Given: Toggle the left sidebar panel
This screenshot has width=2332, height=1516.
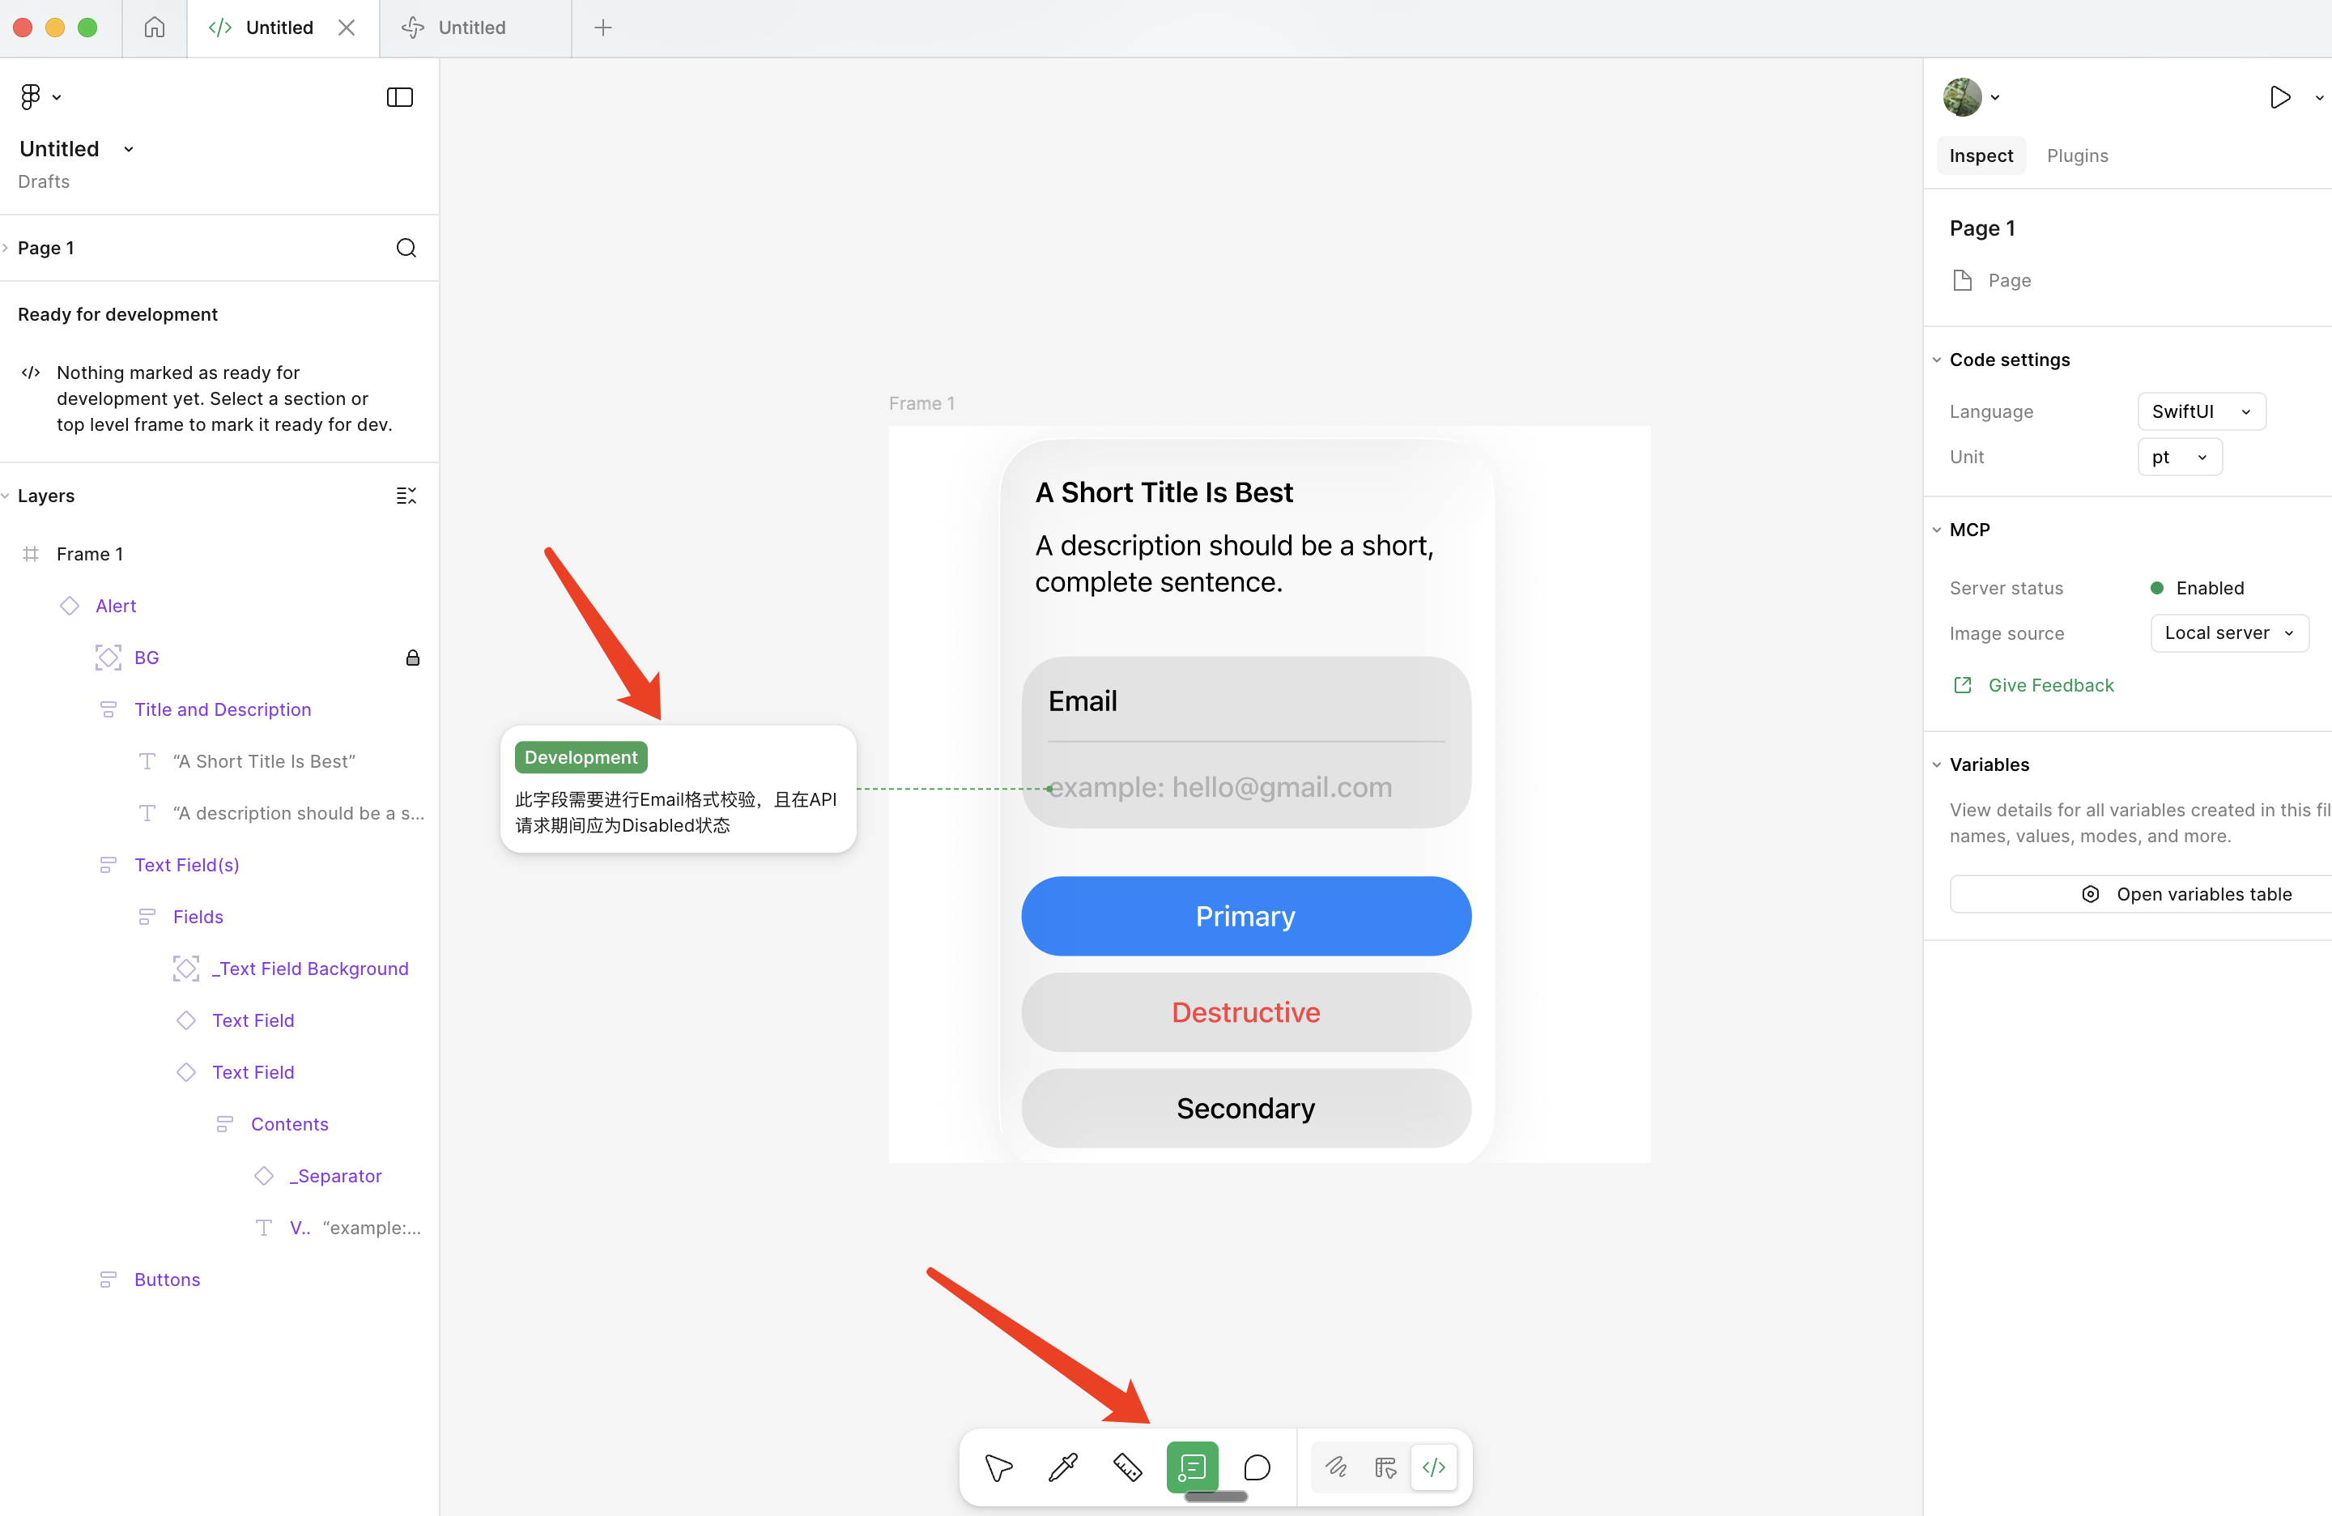Looking at the screenshot, I should coord(400,97).
